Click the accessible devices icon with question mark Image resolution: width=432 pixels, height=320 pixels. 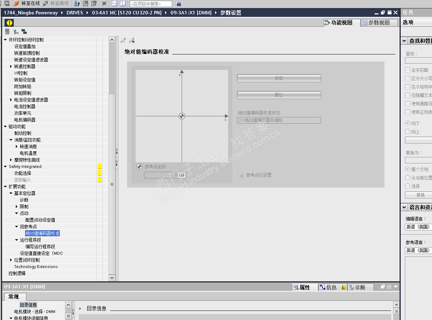point(77,4)
